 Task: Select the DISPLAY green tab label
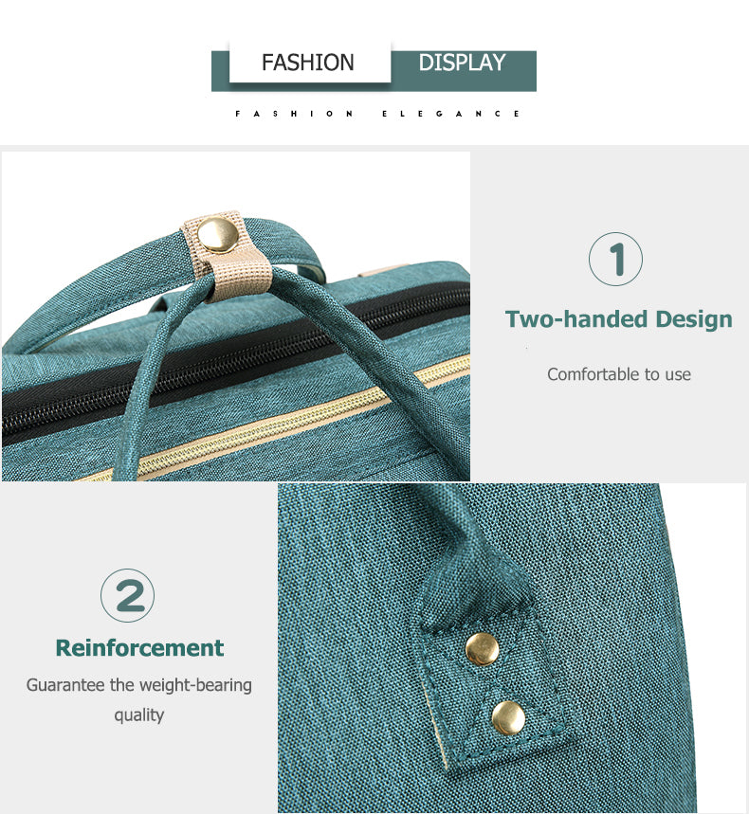[x=463, y=63]
